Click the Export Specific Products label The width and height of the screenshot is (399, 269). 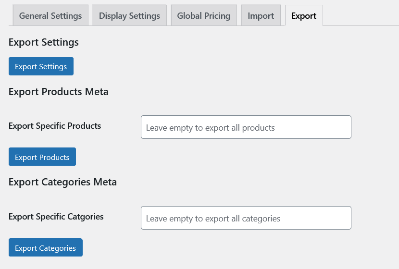55,126
